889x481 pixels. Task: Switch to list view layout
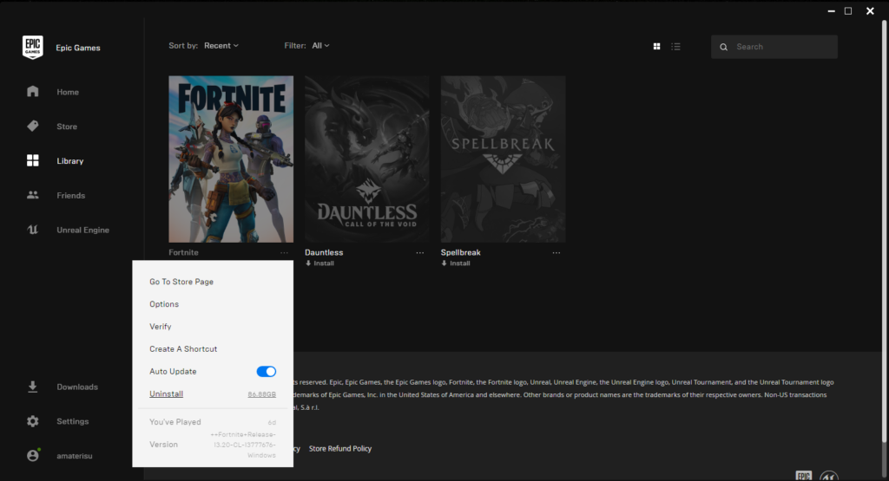[x=675, y=47]
